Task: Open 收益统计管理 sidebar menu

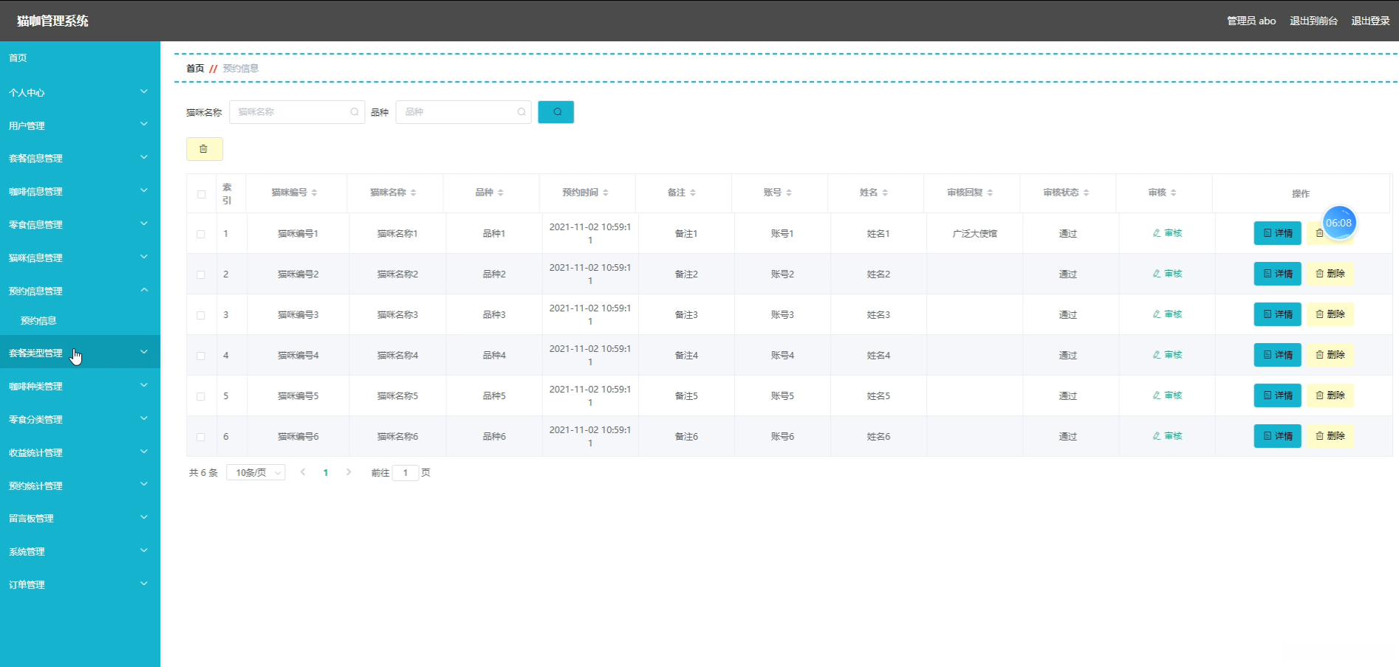Action: [80, 452]
